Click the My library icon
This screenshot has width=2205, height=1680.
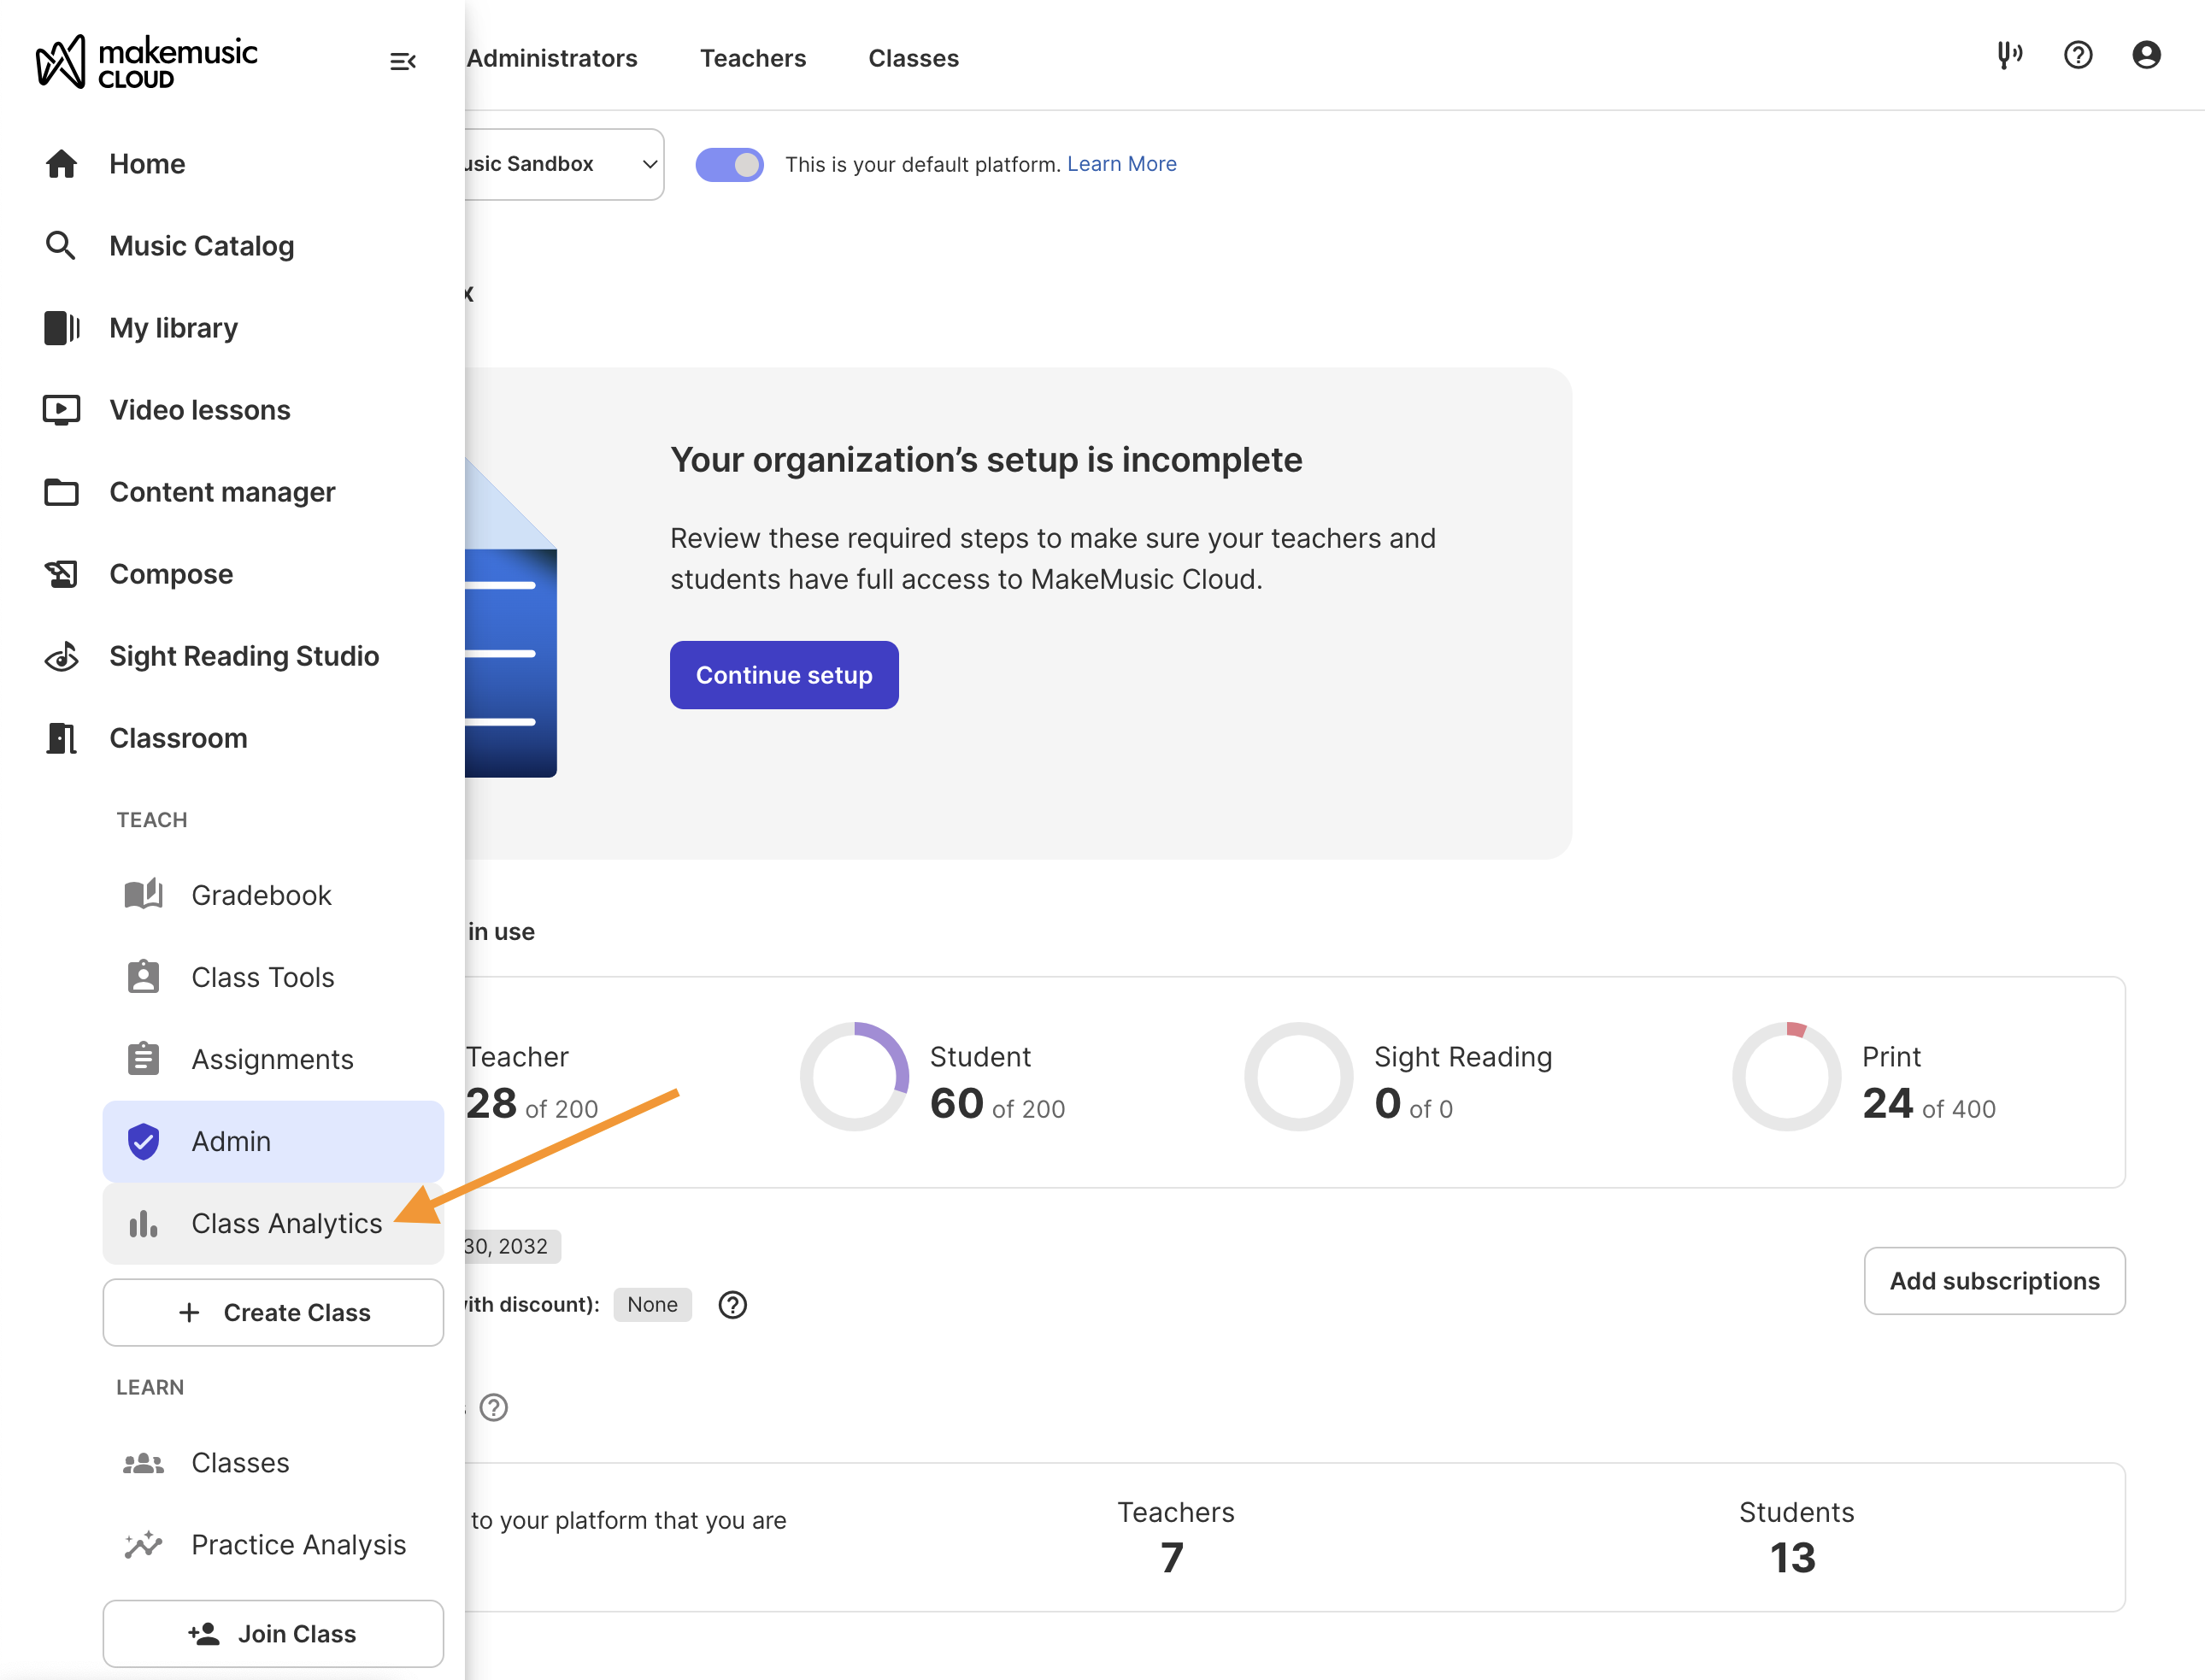pyautogui.click(x=61, y=328)
